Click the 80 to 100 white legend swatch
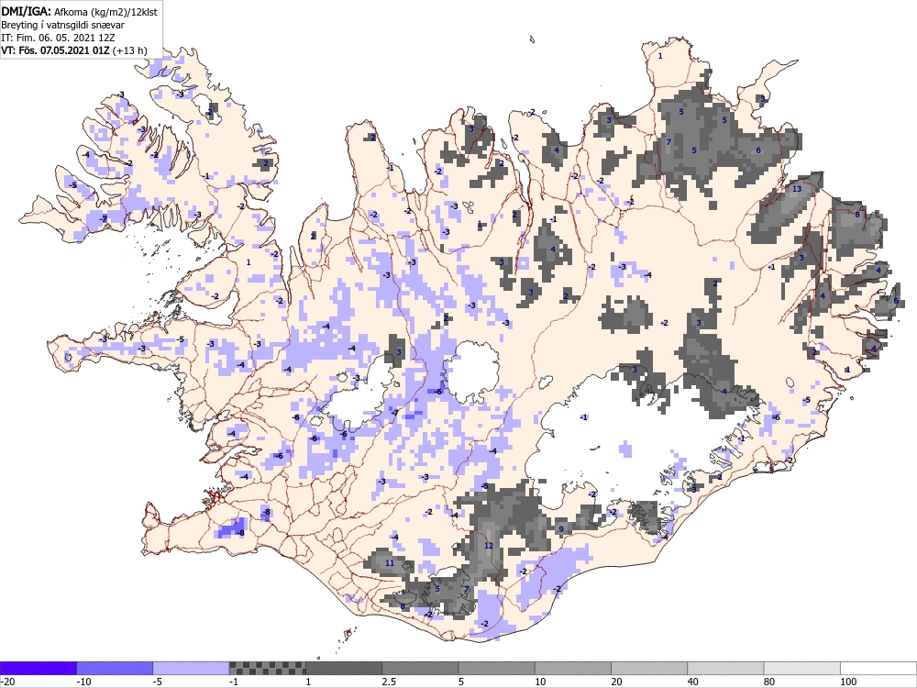The height and width of the screenshot is (688, 917). click(x=801, y=668)
